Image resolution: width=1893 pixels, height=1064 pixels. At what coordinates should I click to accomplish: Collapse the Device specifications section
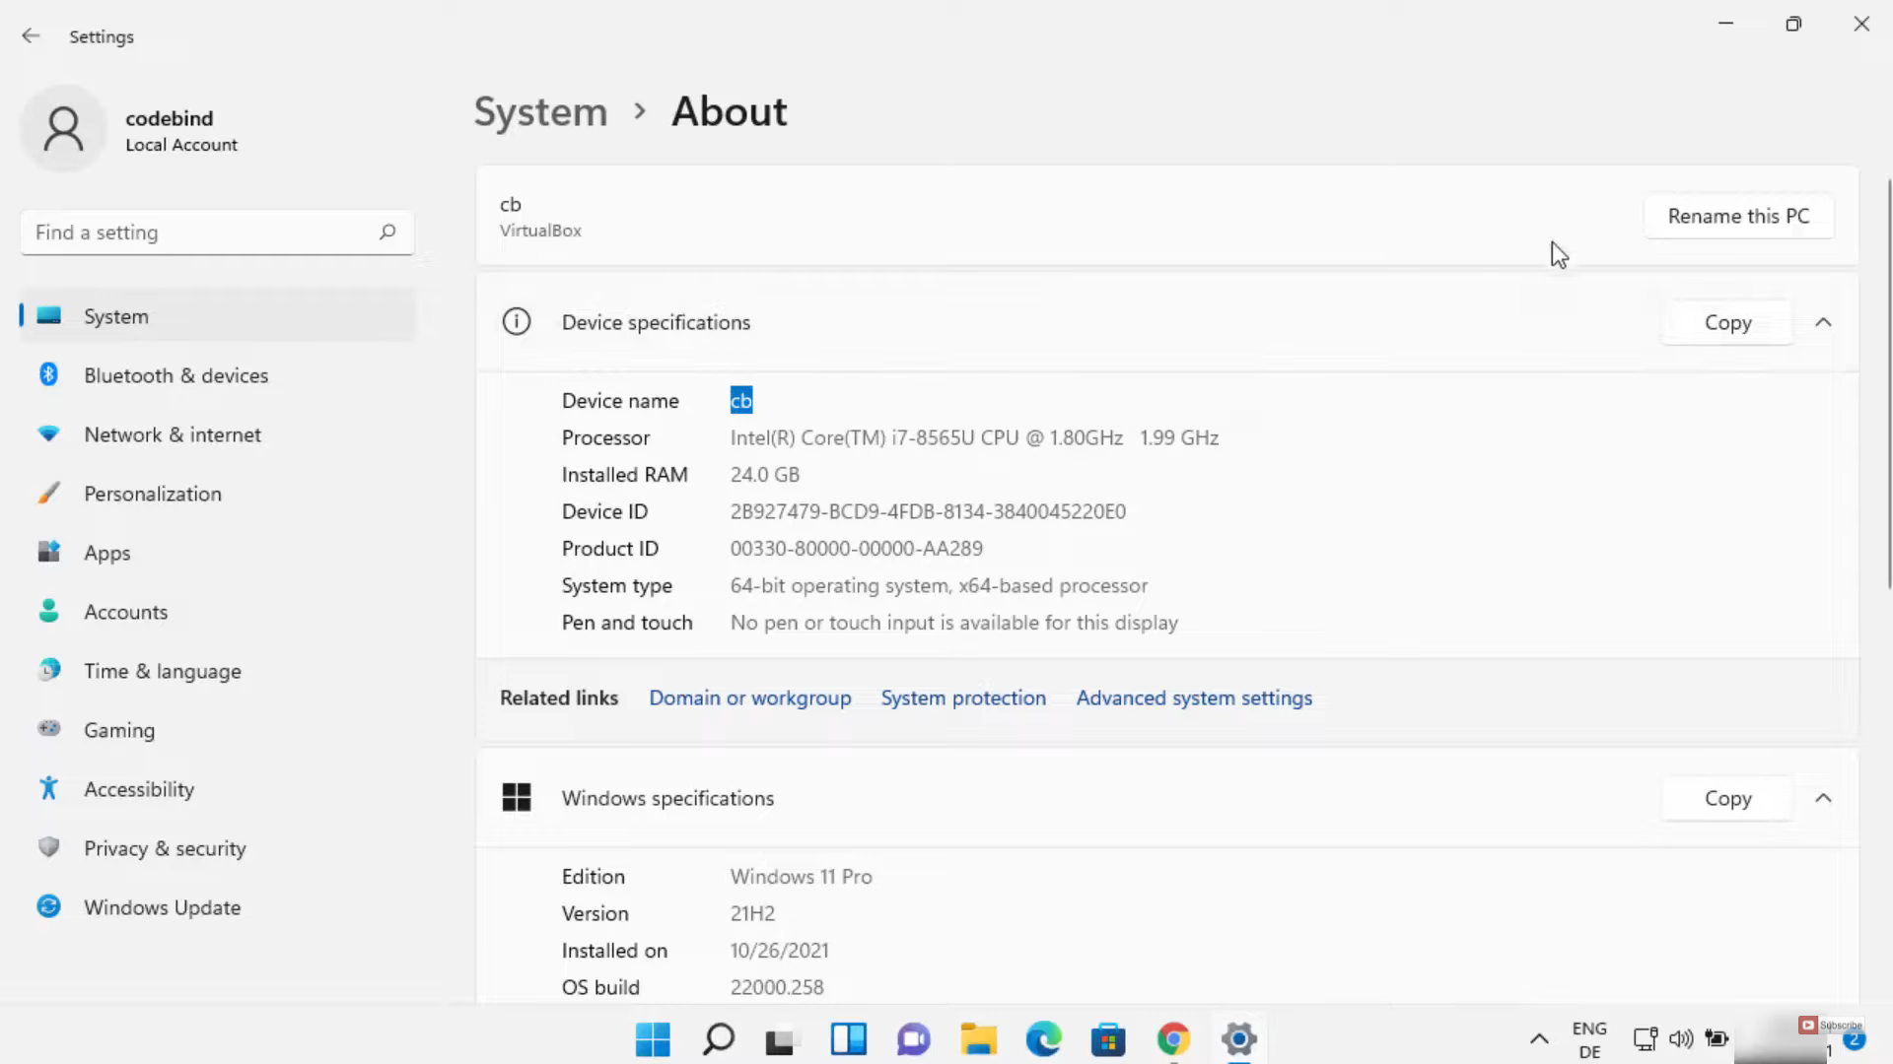(1823, 322)
